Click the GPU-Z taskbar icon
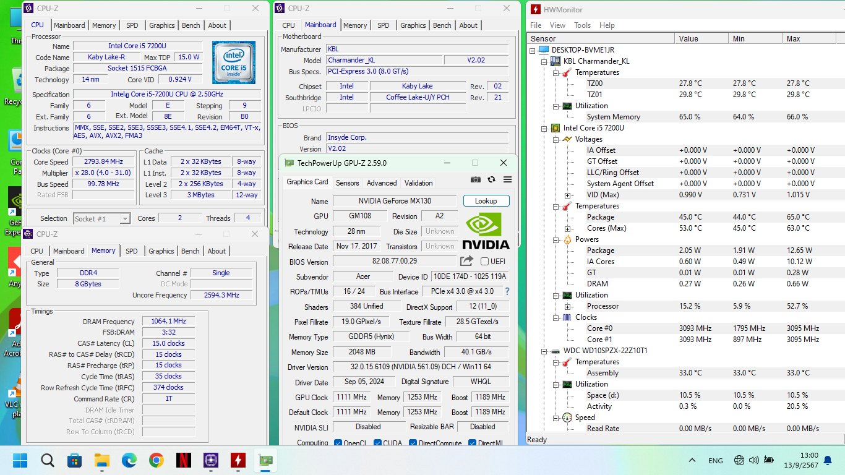This screenshot has width=845, height=475. (265, 460)
